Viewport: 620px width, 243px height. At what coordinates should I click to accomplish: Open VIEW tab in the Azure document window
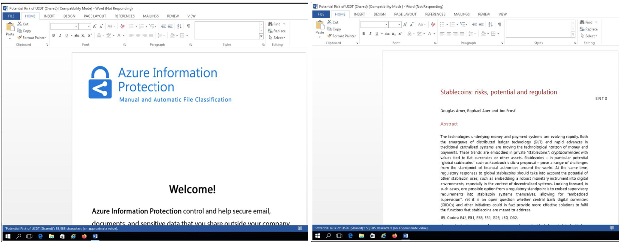191,16
